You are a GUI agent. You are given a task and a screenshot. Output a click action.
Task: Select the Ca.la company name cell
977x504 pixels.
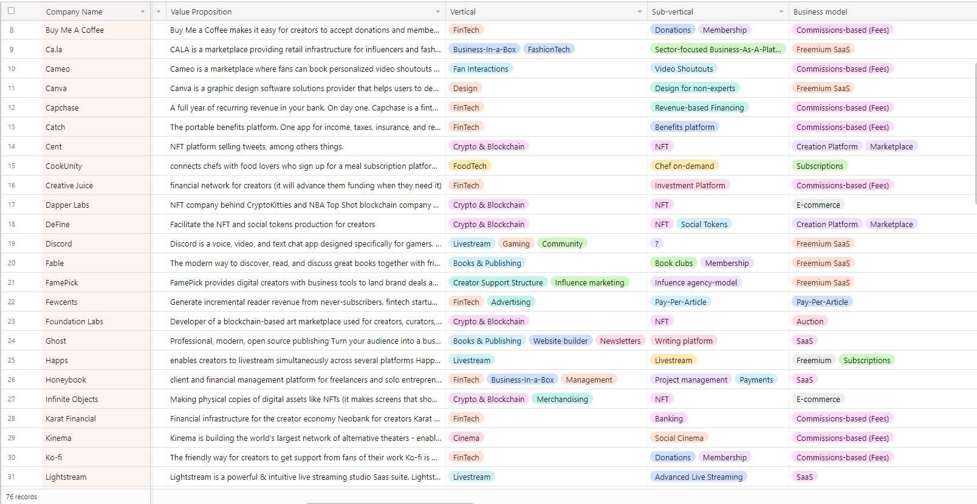pyautogui.click(x=96, y=49)
